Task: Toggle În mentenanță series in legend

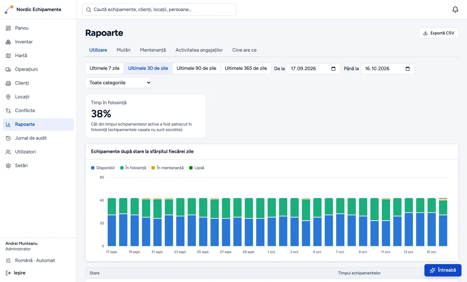Action: (x=168, y=168)
